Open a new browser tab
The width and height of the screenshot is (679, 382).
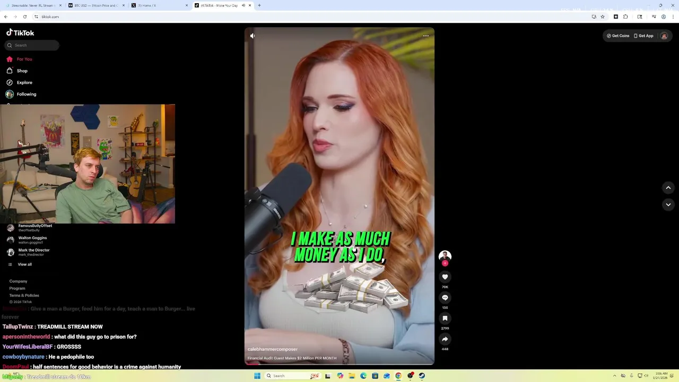(x=259, y=5)
